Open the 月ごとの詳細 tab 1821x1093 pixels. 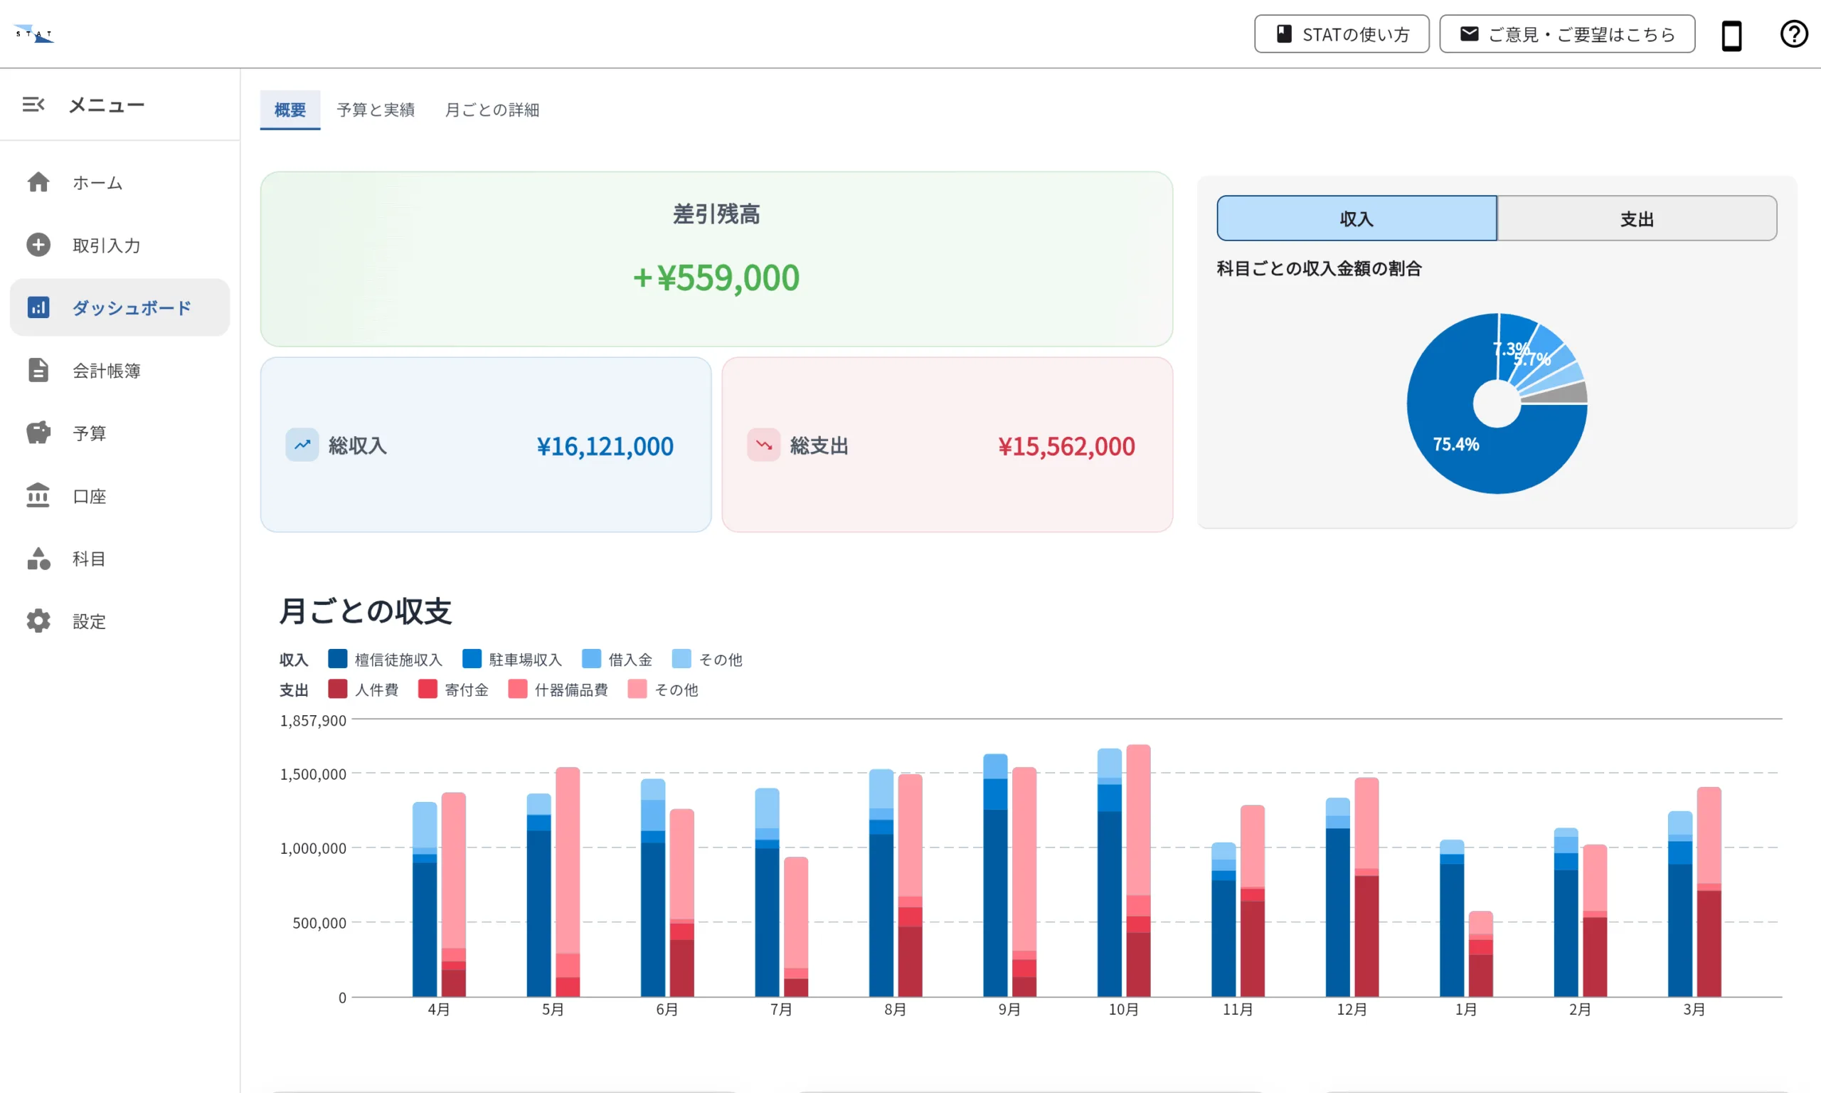point(492,110)
